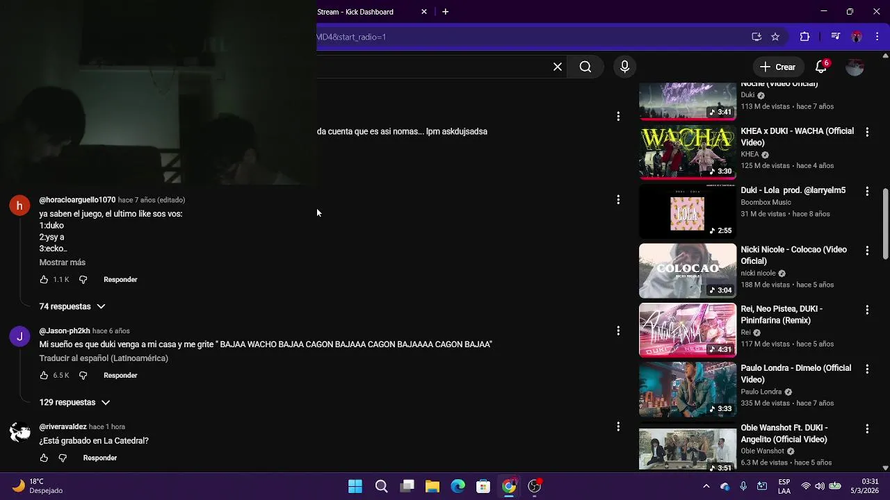This screenshot has width=890, height=500.
Task: Dislike the comment by @Jason-ph2kh
Action: (x=83, y=375)
